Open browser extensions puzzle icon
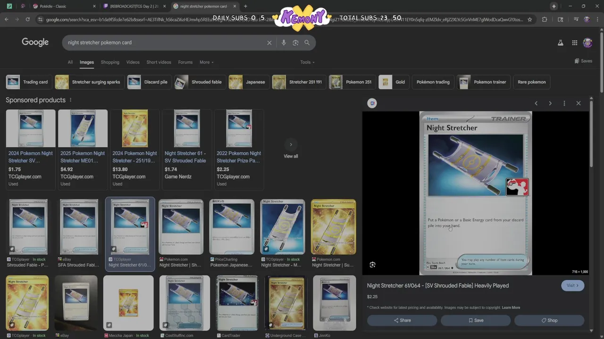604x339 pixels. pos(545,19)
